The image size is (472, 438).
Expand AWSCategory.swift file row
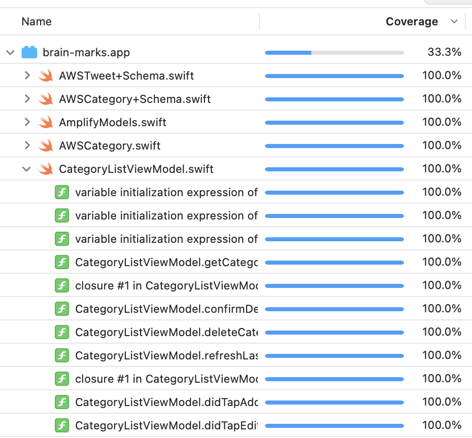27,145
